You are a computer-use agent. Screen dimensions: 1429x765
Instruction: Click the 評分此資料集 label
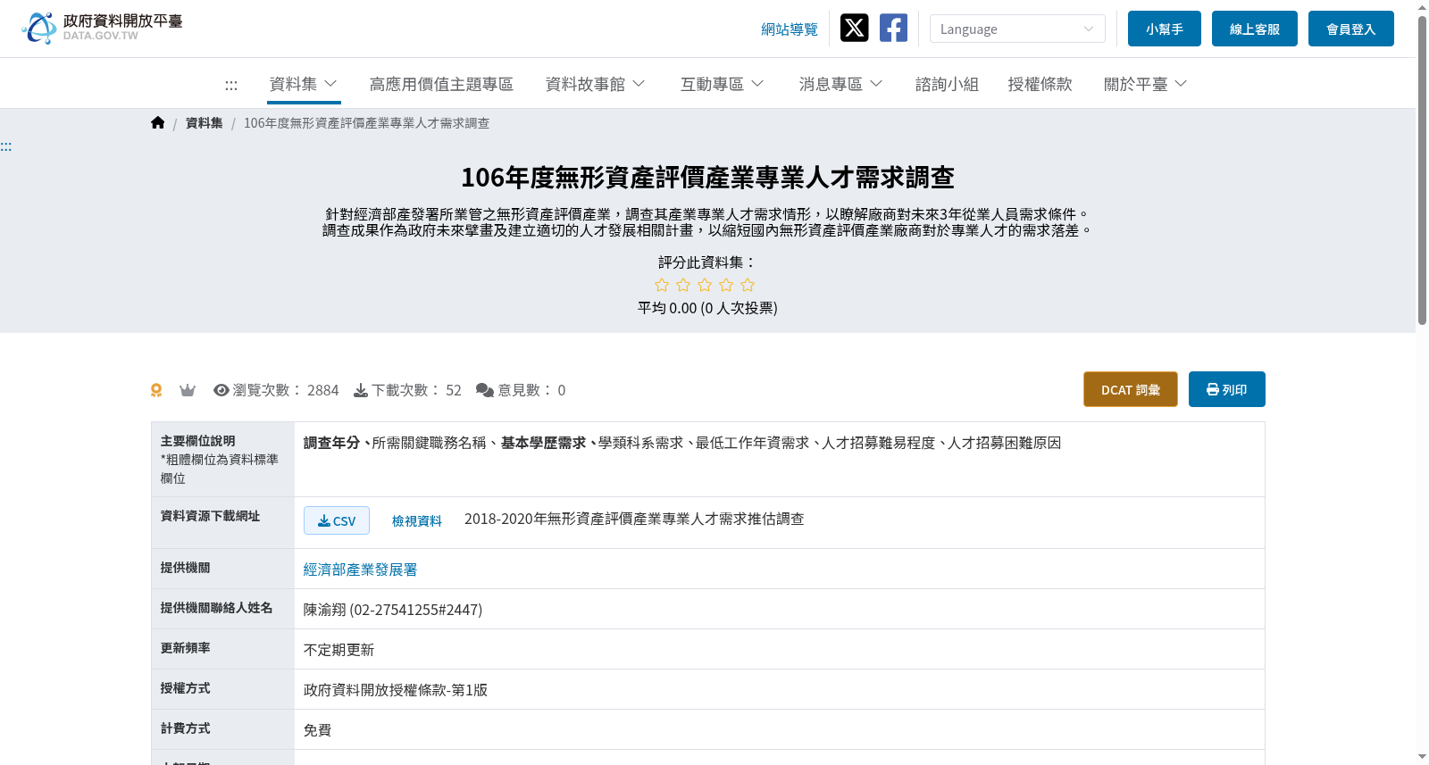point(707,262)
